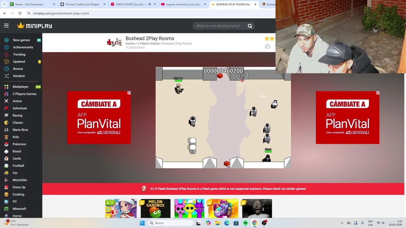Open Spotify from the taskbar
The width and height of the screenshot is (406, 228).
[246, 223]
